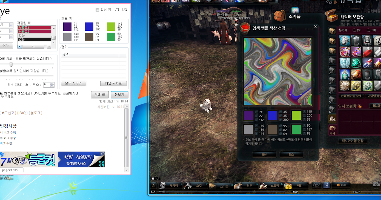The height and width of the screenshot is (200, 381).
Task: Open the 스토리 menu in game bar
Action: pos(271,186)
